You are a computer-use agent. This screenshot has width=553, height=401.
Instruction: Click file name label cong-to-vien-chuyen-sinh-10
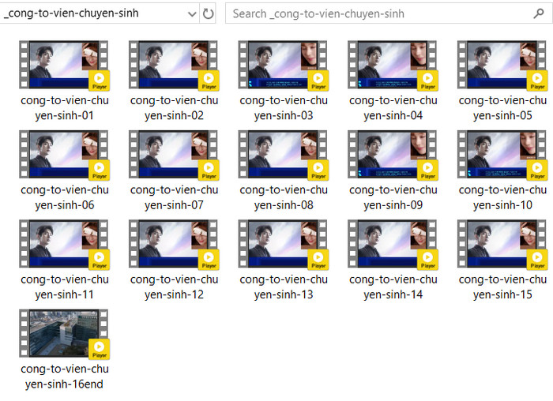pos(503,197)
